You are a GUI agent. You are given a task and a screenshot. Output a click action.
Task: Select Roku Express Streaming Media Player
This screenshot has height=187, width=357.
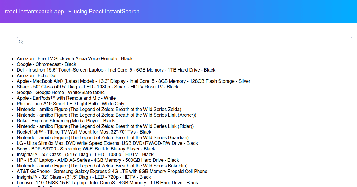tap(66, 121)
